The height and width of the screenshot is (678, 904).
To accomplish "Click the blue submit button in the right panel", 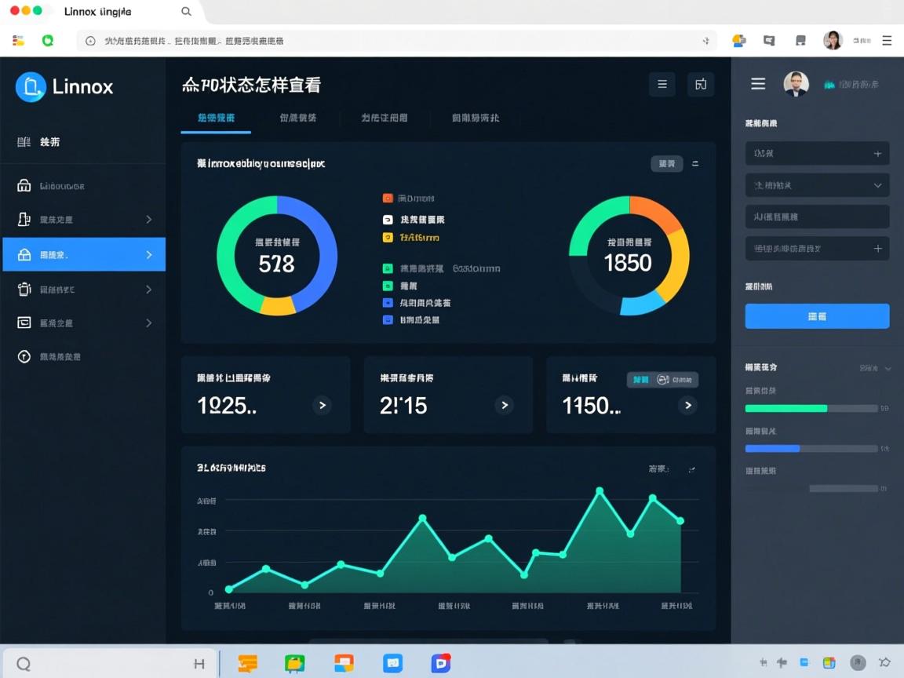I will pyautogui.click(x=816, y=315).
